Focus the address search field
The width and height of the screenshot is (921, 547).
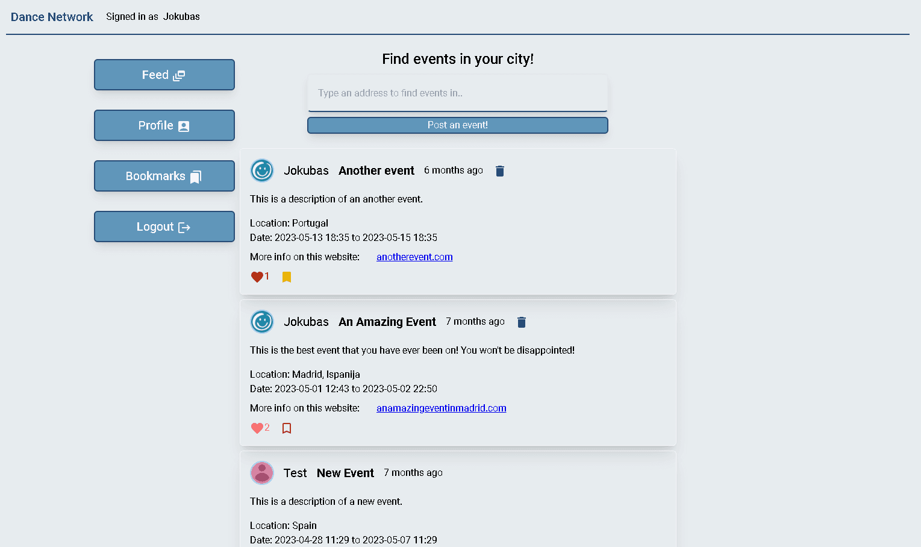click(x=457, y=93)
